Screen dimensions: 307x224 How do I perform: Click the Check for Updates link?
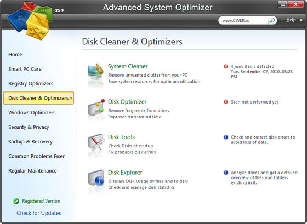point(39,213)
